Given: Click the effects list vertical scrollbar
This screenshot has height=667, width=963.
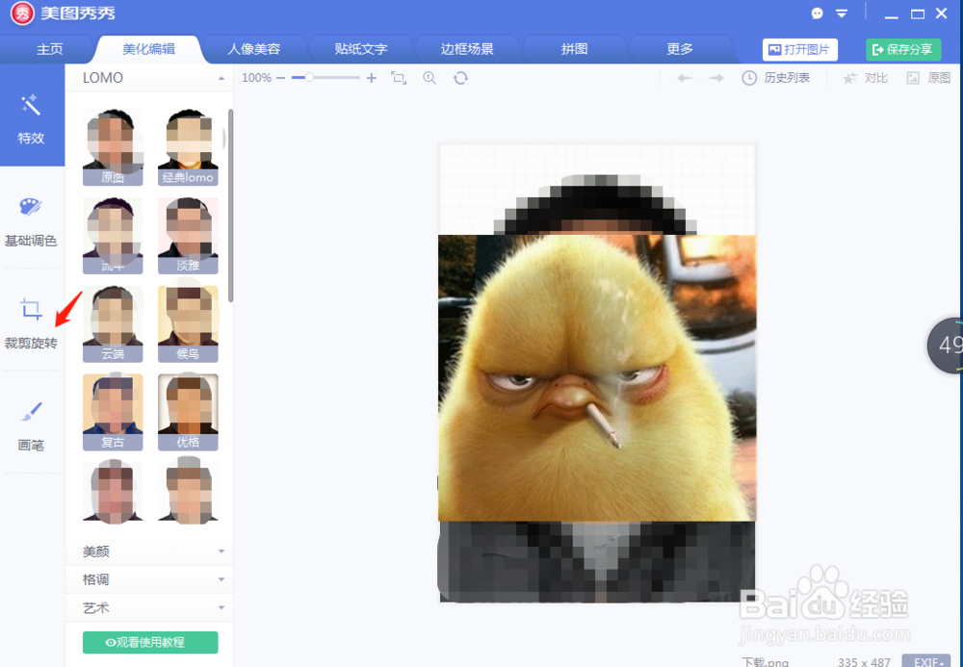Looking at the screenshot, I should click(230, 206).
